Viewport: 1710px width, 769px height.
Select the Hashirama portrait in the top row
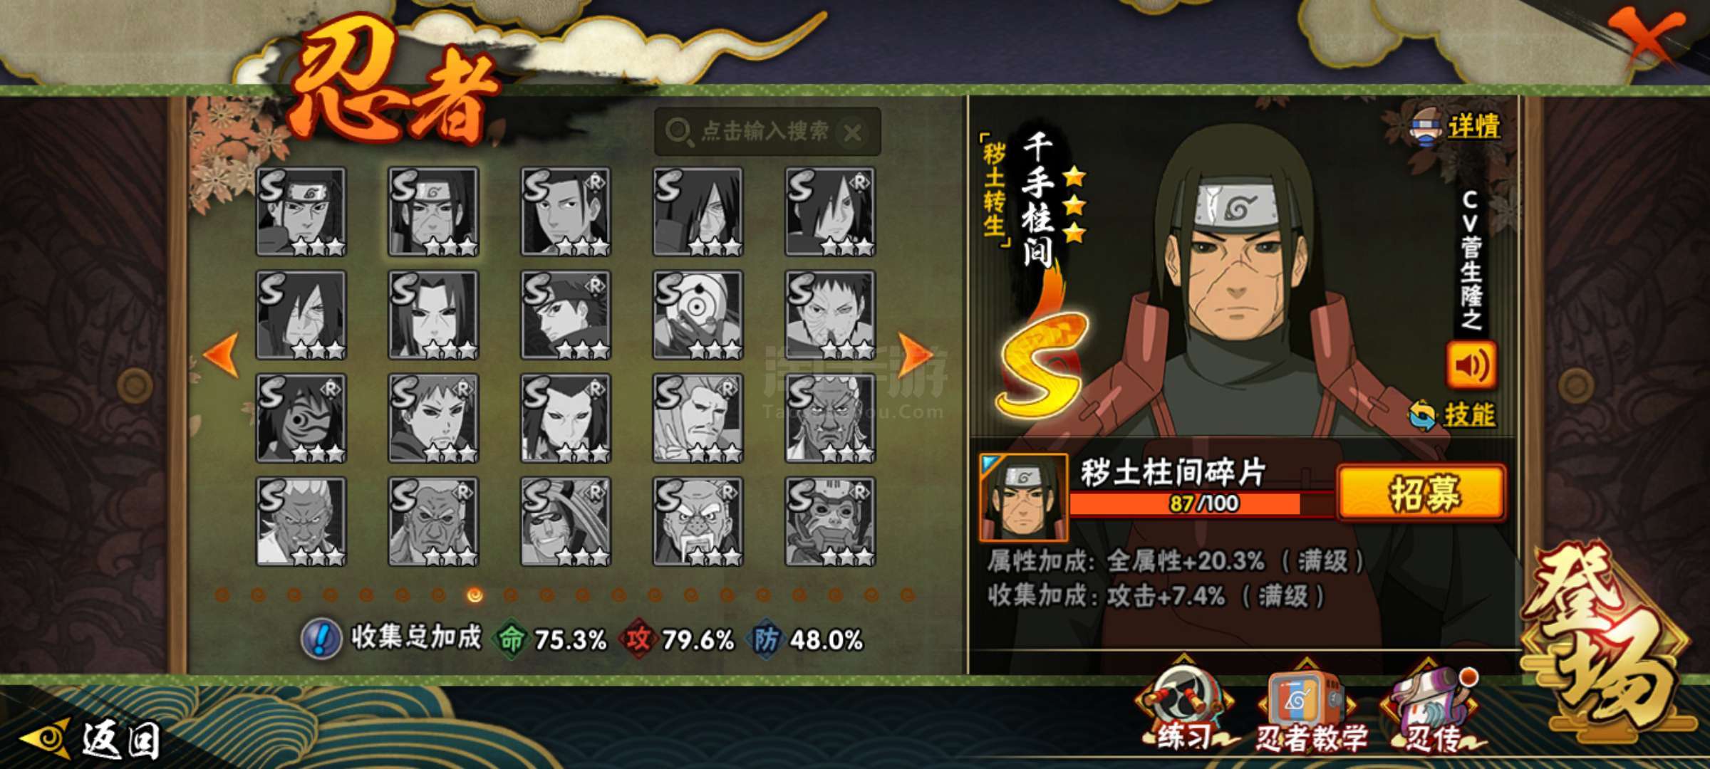(x=433, y=211)
